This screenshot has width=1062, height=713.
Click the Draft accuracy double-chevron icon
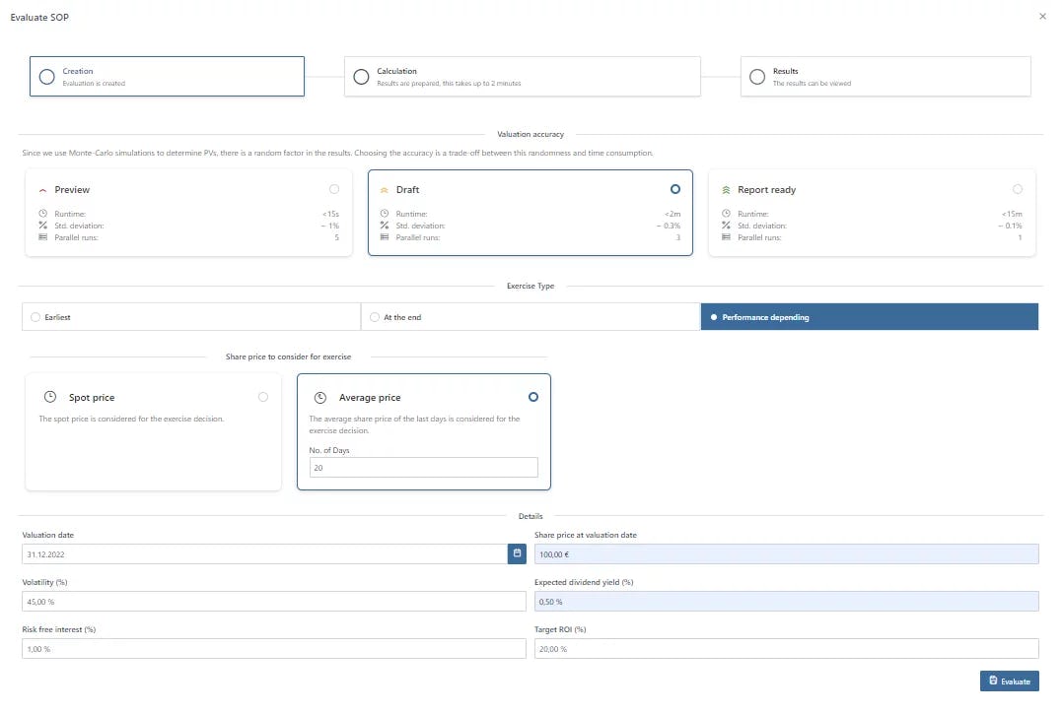[384, 190]
